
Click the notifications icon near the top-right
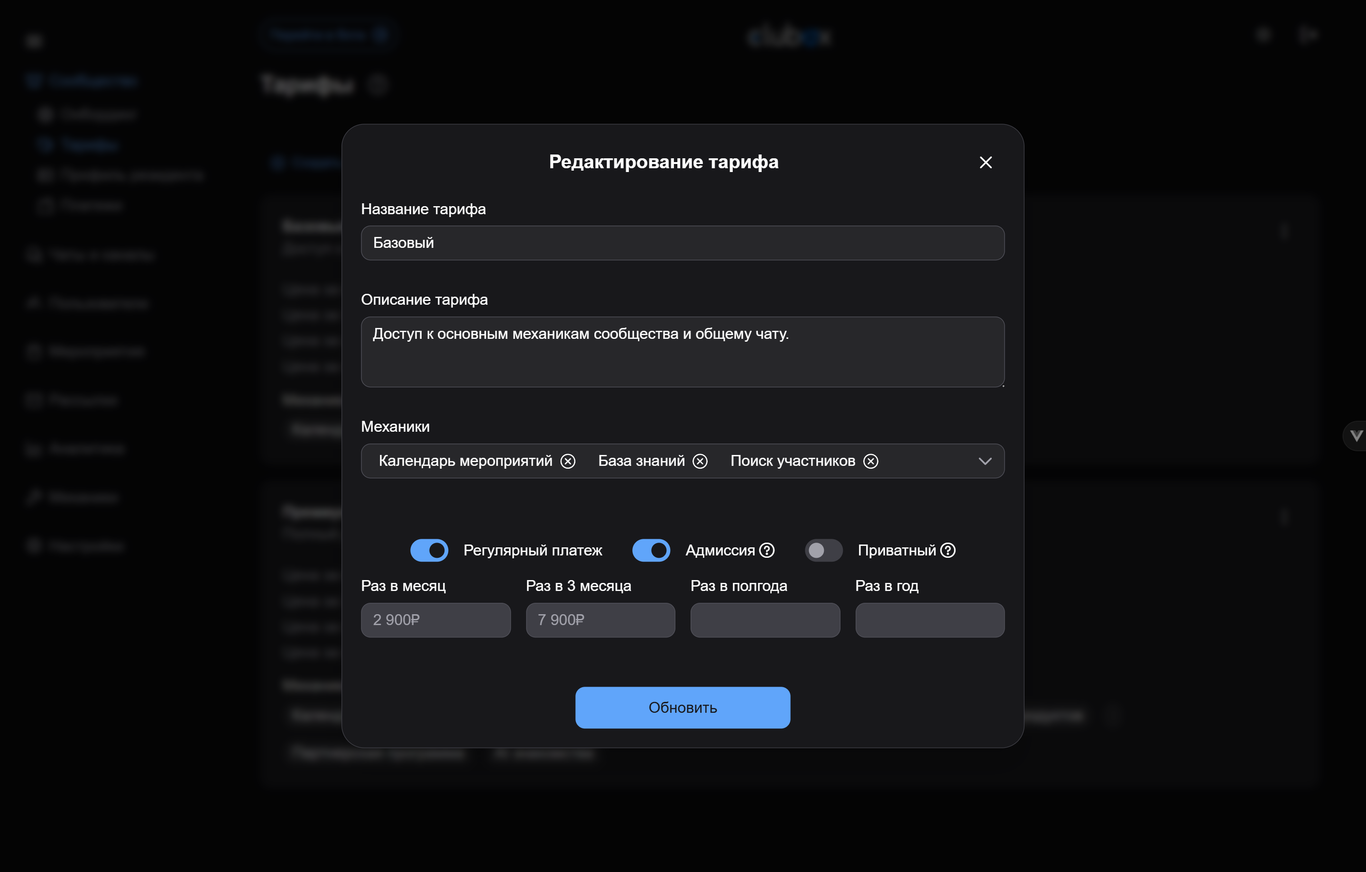1264,35
